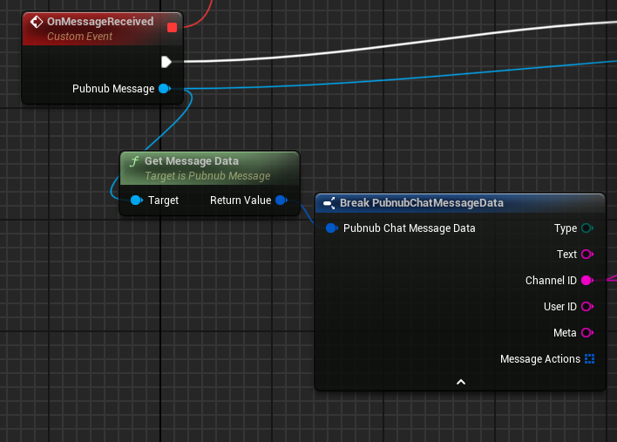Select the Pubnub Message output pin
Viewport: 617px width, 442px height.
pyautogui.click(x=164, y=89)
